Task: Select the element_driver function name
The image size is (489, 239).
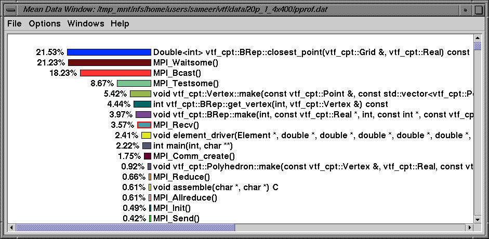Action: pos(313,136)
